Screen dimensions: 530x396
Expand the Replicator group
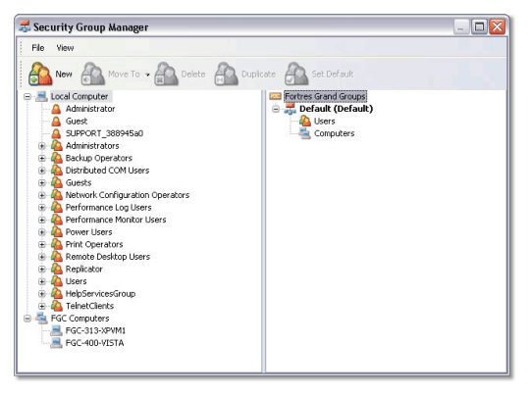tap(42, 270)
